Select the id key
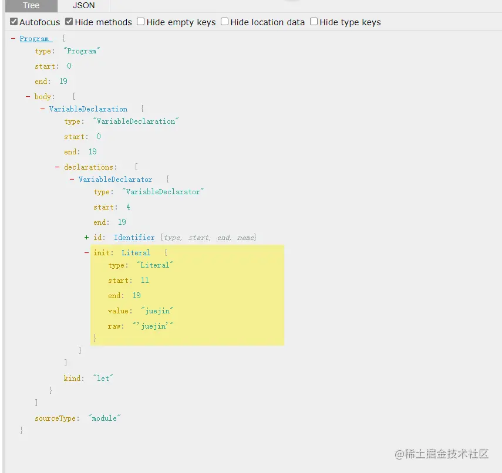502x473 pixels. point(99,238)
